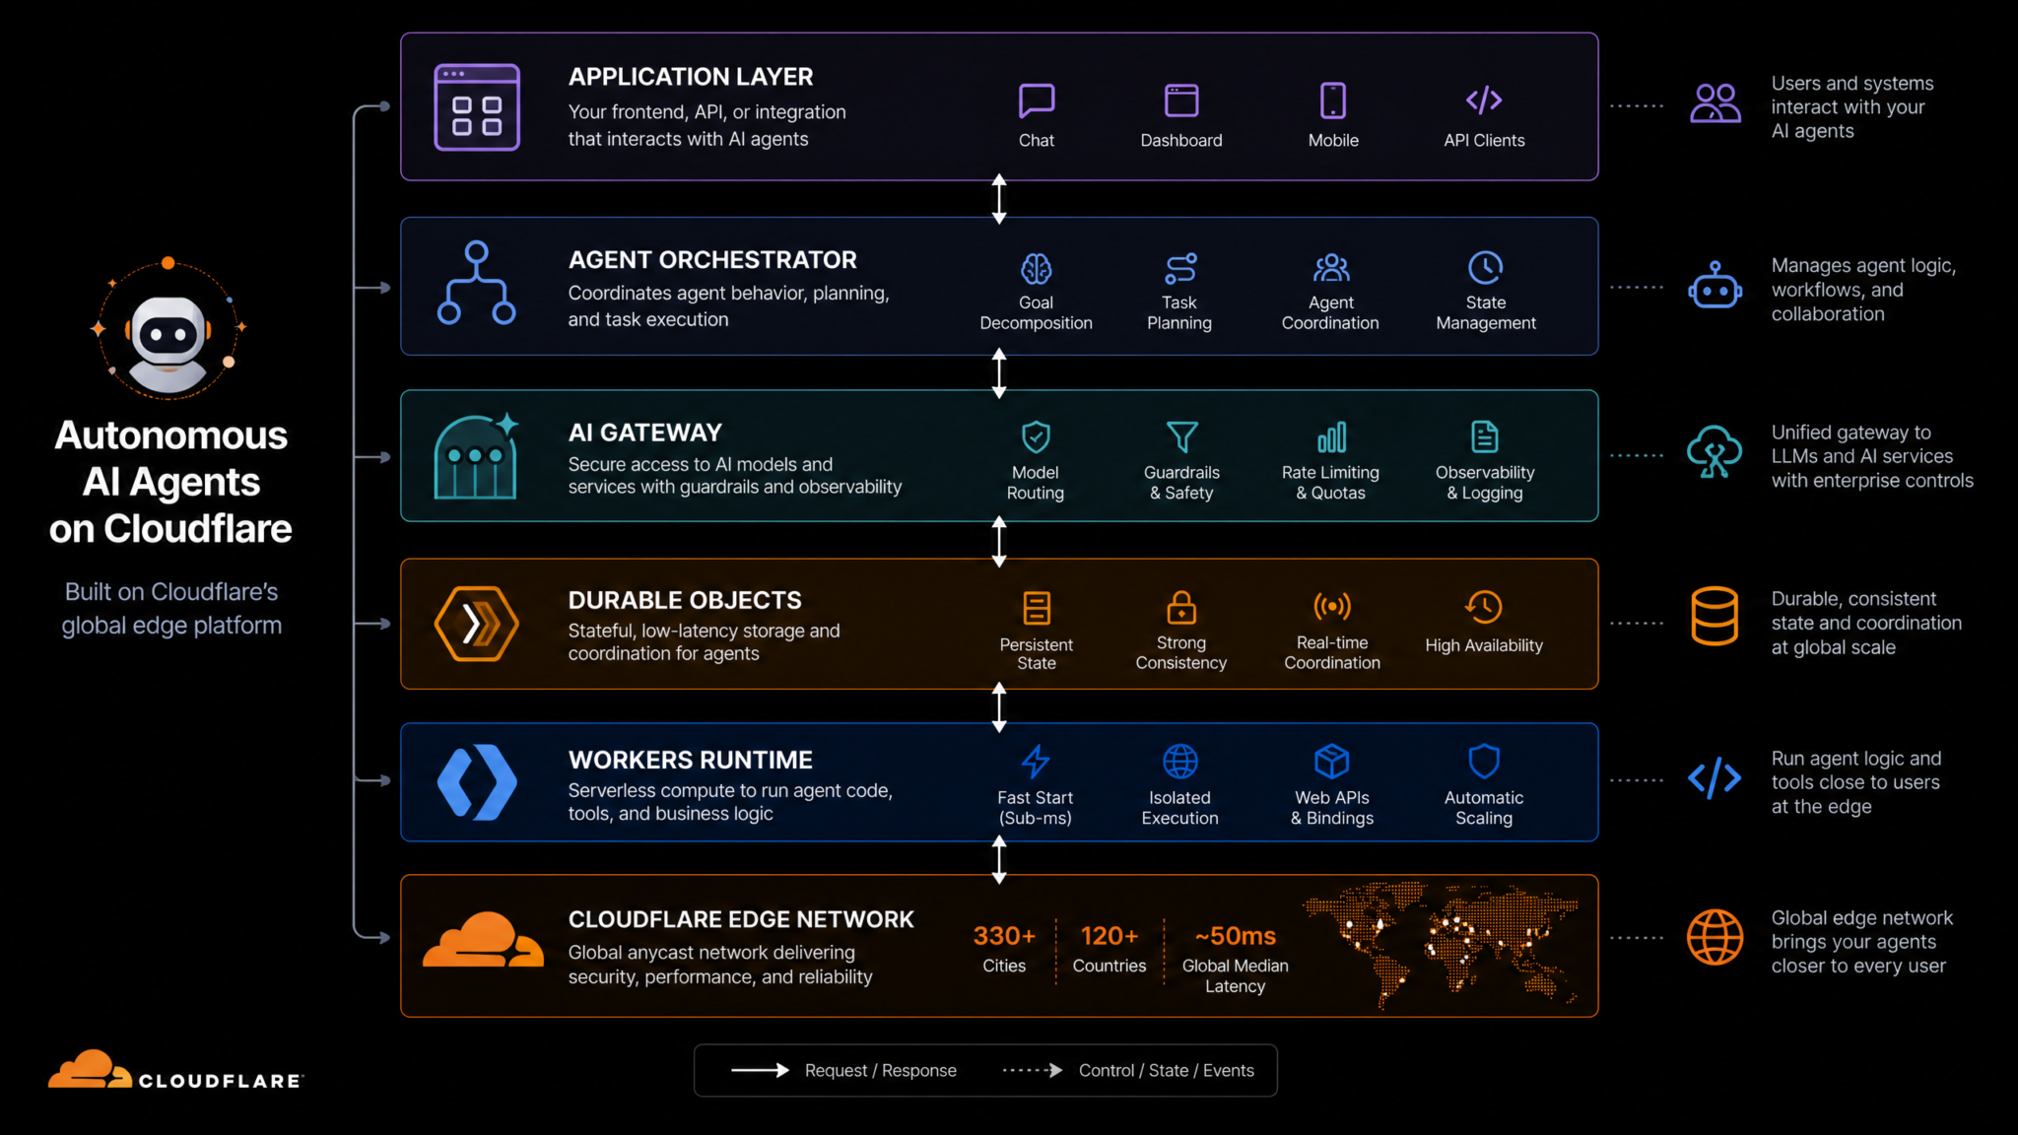Click the Control / State / Events legend entry

(x=1128, y=1070)
